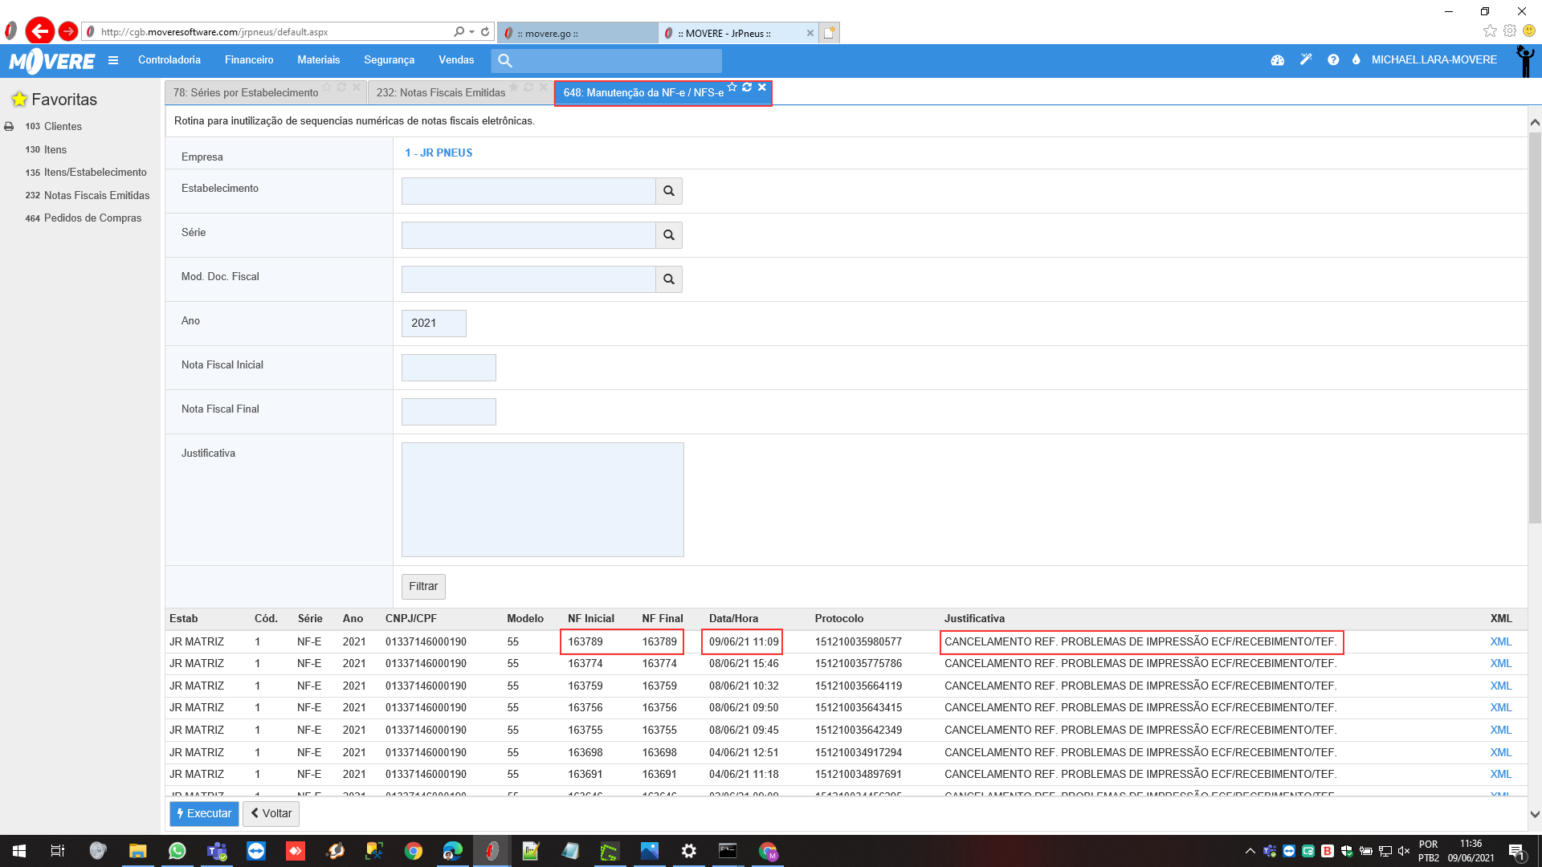Open lookup search for Série field

(668, 235)
